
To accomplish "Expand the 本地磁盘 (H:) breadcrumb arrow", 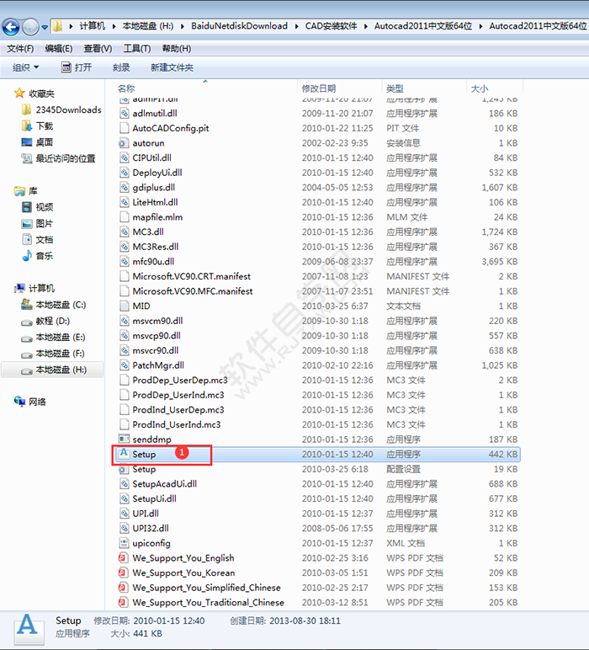I will click(x=183, y=27).
